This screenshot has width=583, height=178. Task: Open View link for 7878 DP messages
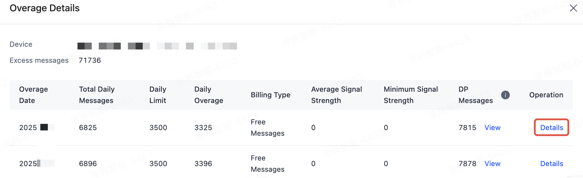click(492, 164)
